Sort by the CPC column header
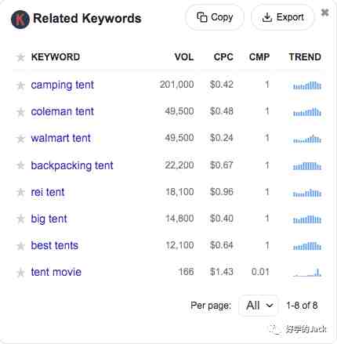The image size is (337, 344). 223,57
